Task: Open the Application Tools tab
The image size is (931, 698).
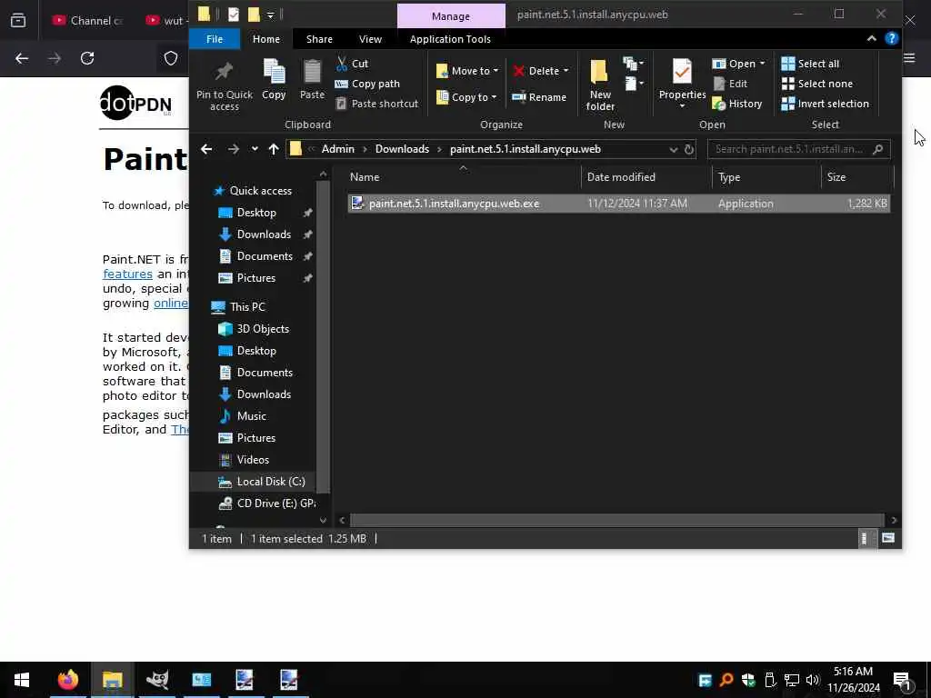Action: 450,39
